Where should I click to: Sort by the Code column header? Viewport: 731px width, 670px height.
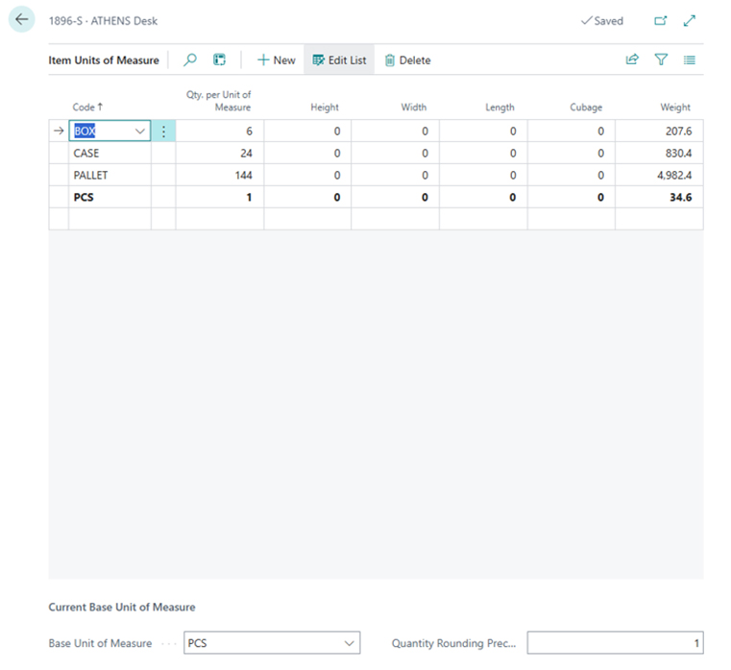[87, 108]
